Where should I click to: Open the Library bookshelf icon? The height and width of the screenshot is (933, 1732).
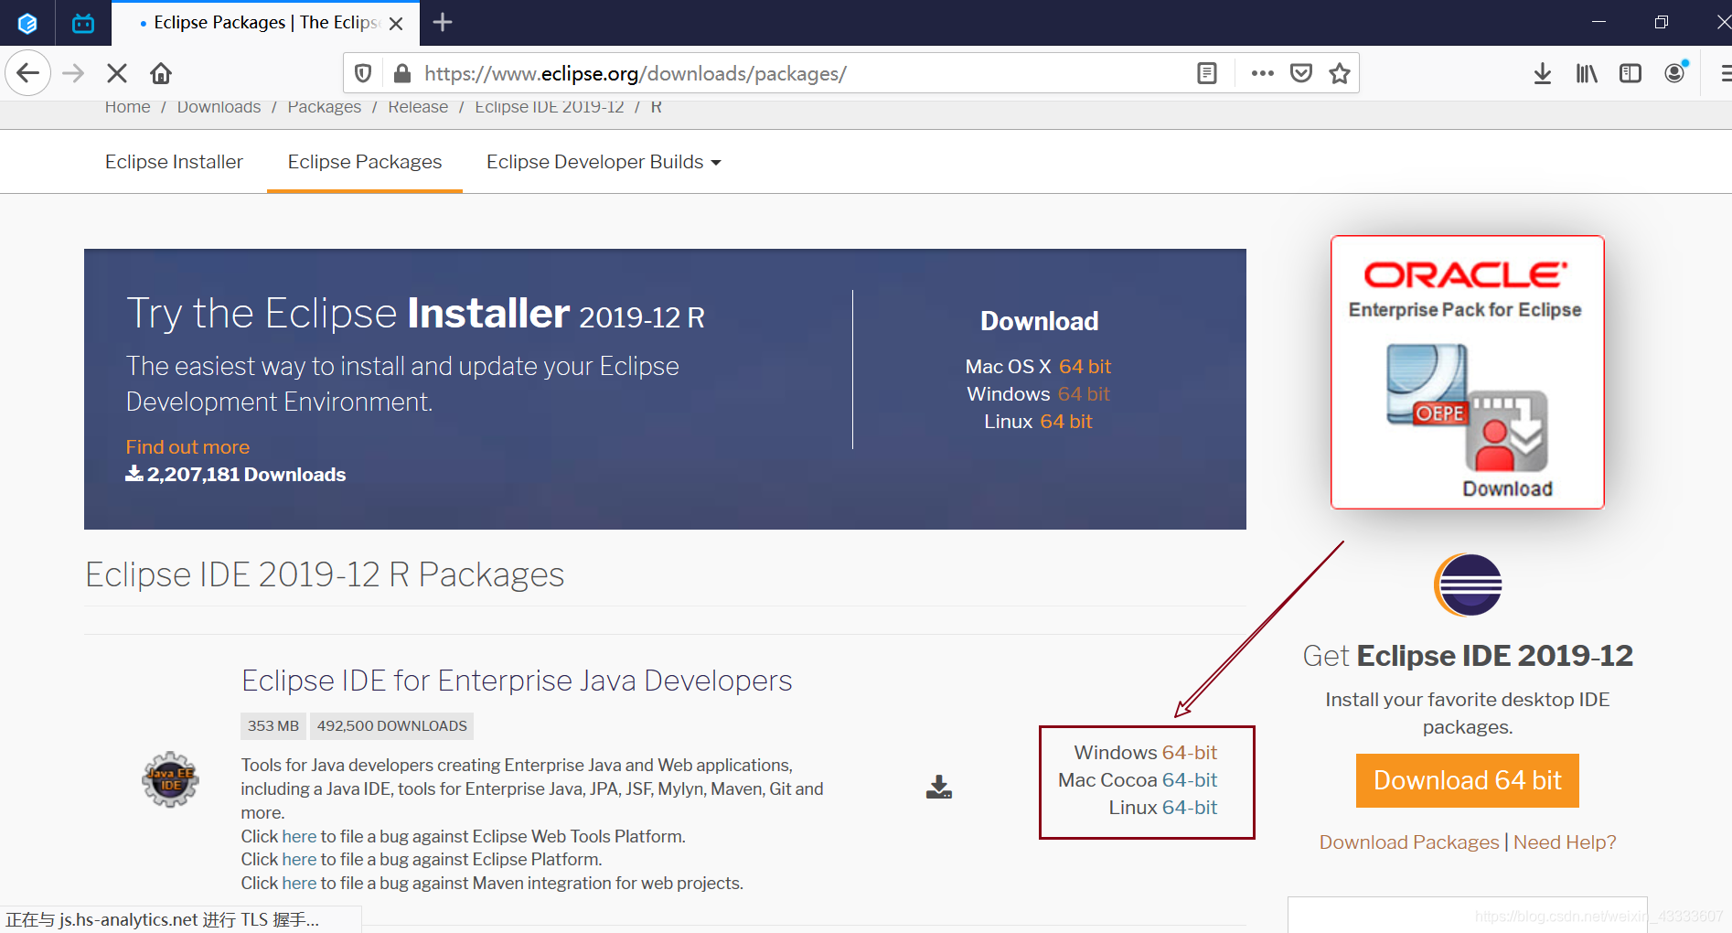point(1587,73)
